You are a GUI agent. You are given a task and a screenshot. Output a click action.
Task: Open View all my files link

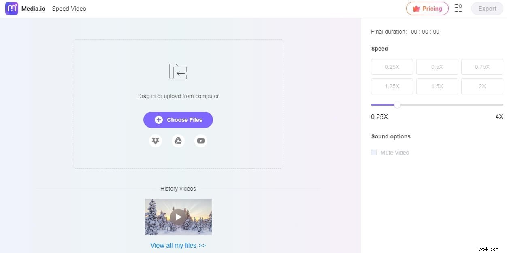(x=178, y=245)
